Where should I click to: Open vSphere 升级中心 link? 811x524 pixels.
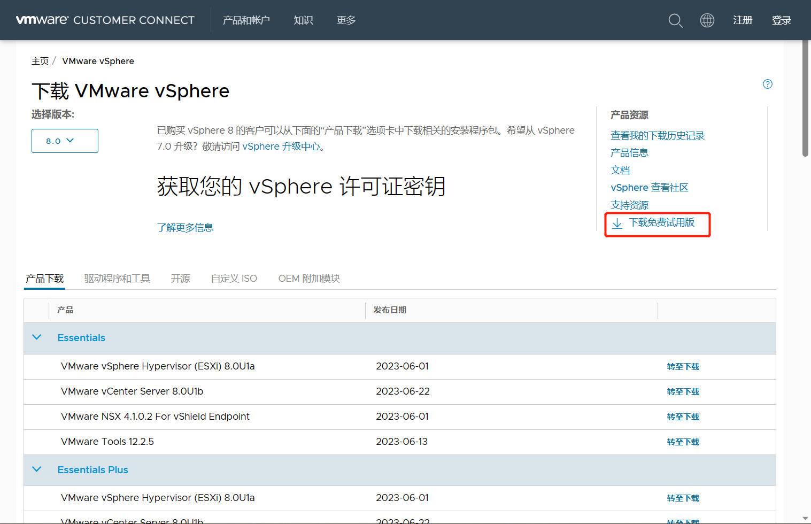click(x=281, y=147)
